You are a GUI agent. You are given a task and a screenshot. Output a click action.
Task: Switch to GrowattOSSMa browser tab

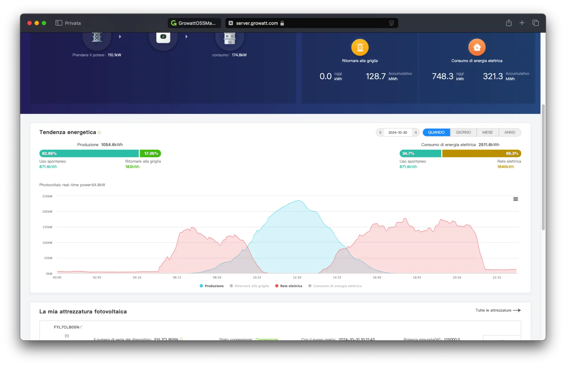(195, 23)
